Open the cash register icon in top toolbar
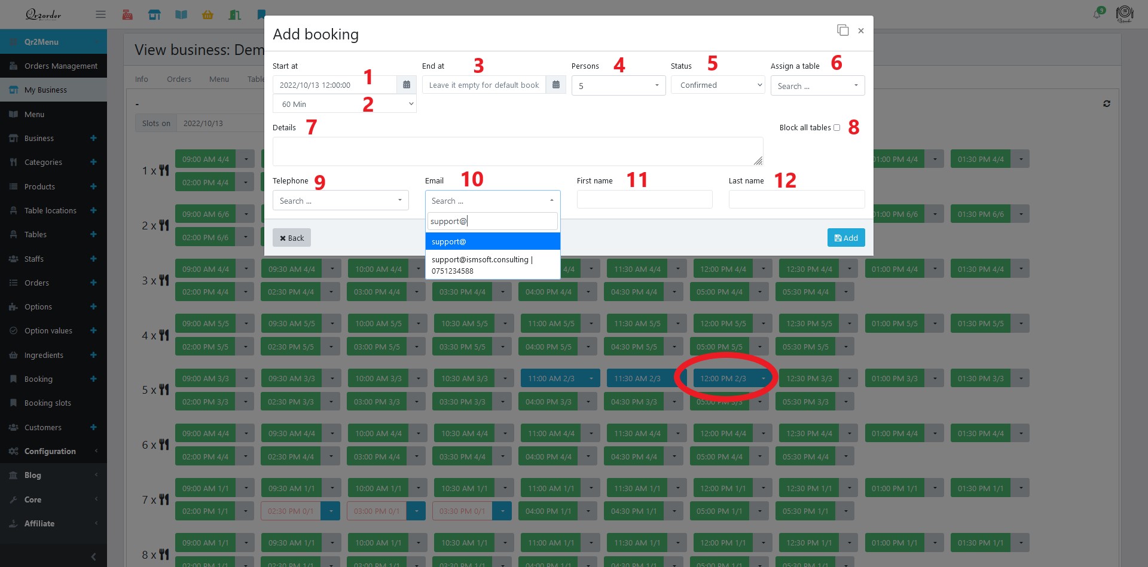Viewport: 1148px width, 567px height. pyautogui.click(x=127, y=14)
